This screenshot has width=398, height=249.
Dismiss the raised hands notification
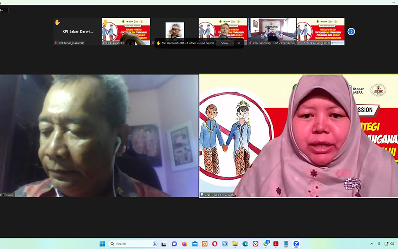(238, 43)
